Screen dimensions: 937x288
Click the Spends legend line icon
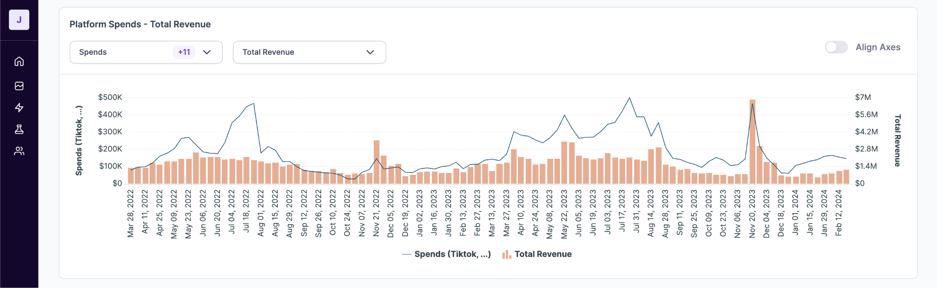(407, 255)
